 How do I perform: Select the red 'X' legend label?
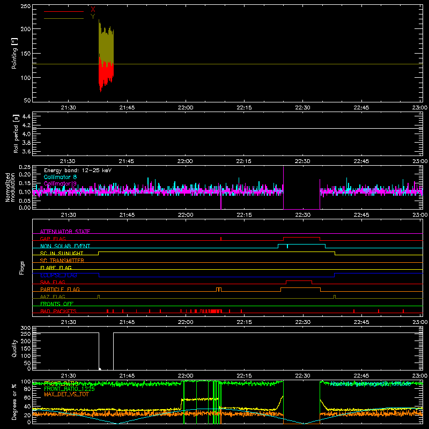point(93,10)
